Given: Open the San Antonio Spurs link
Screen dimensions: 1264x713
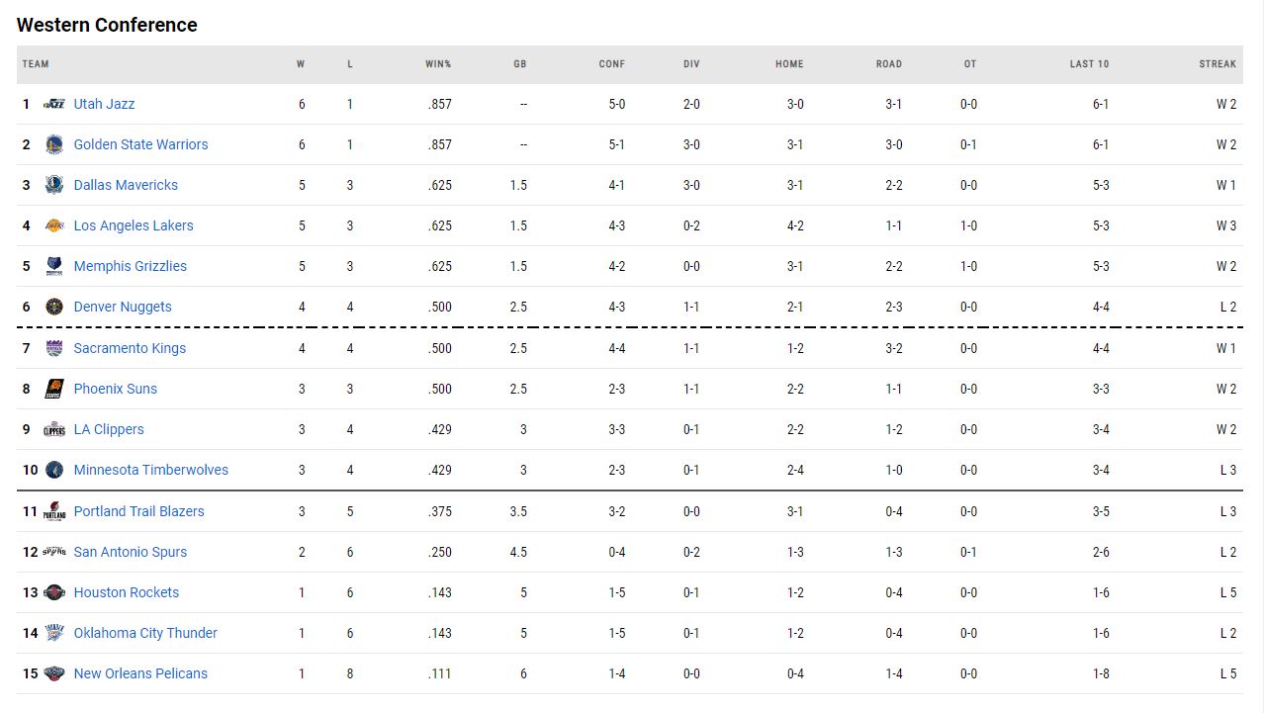Looking at the screenshot, I should [130, 552].
